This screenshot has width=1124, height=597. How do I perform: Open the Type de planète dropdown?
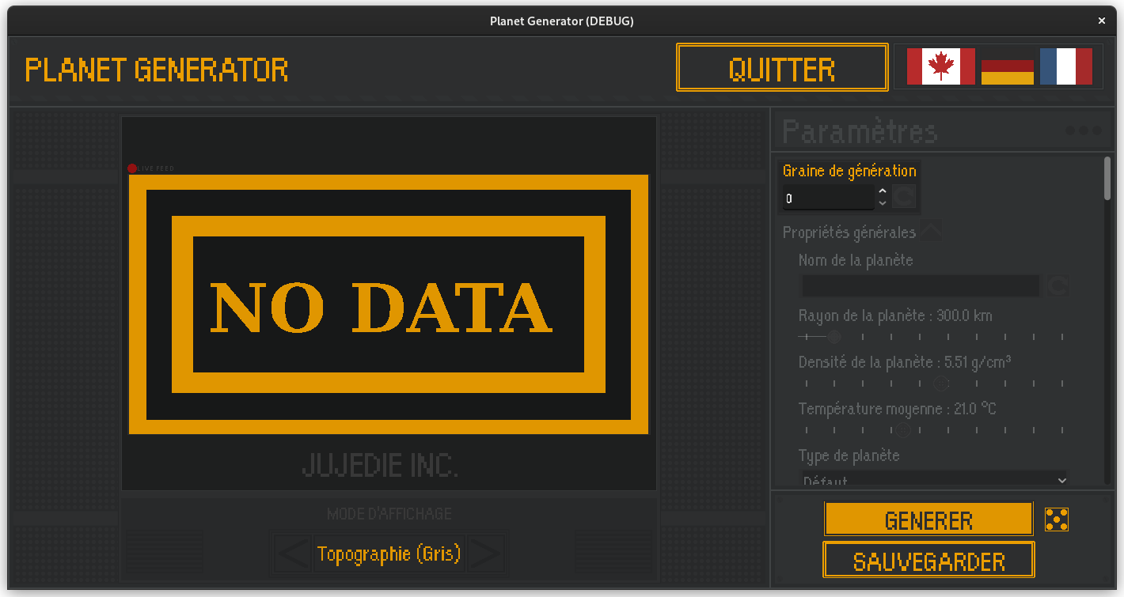tap(935, 480)
